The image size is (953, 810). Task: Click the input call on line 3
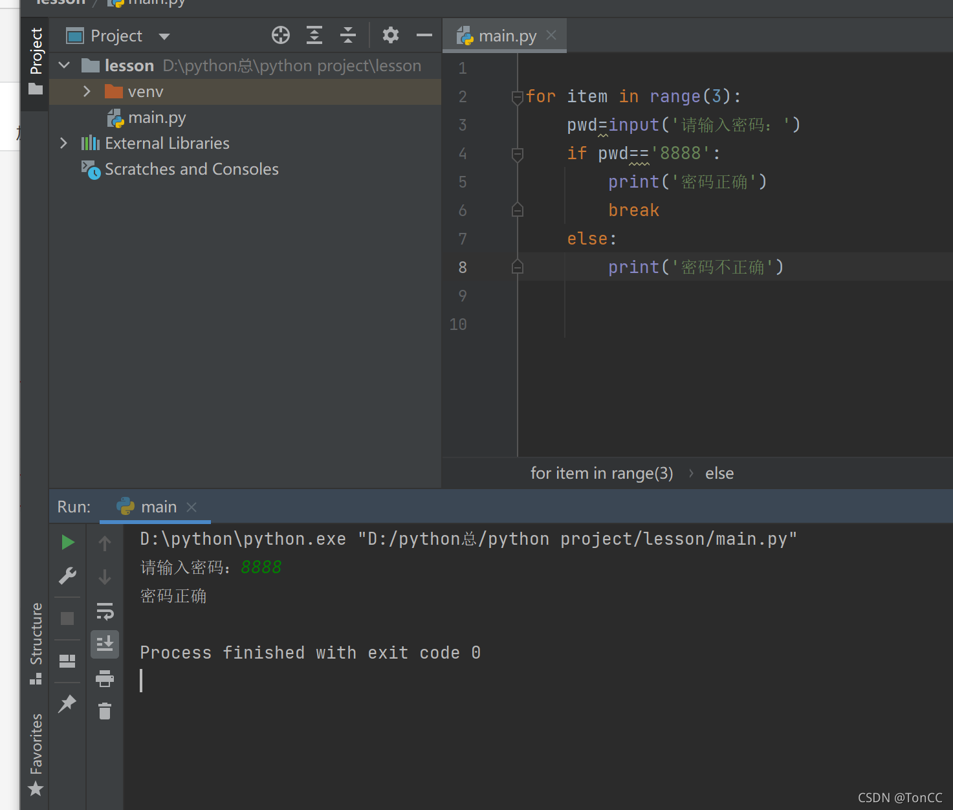click(x=633, y=125)
